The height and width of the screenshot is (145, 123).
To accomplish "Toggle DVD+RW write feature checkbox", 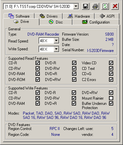I will coord(111,92).
